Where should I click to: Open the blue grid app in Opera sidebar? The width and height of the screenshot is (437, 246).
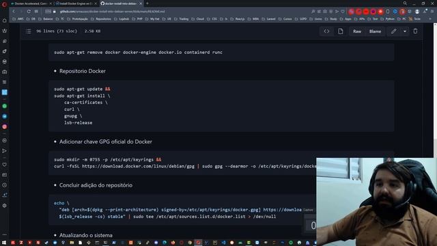tap(5, 92)
